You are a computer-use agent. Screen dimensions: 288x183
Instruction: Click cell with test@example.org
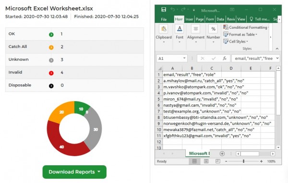tap(202, 111)
